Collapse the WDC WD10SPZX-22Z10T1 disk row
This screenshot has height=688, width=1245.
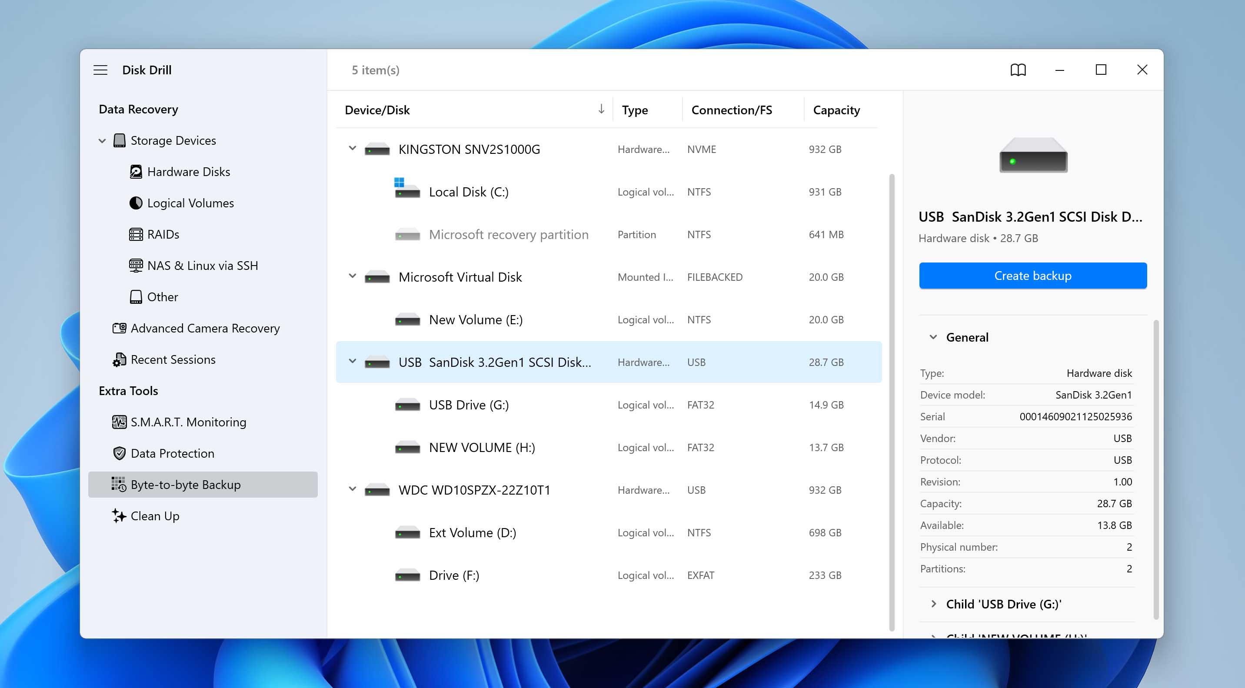click(x=353, y=489)
